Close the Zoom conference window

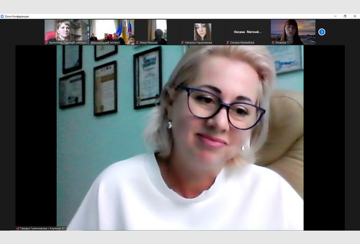355,16
